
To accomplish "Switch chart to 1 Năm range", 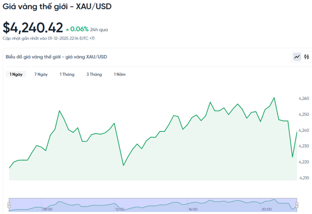I will coord(120,74).
